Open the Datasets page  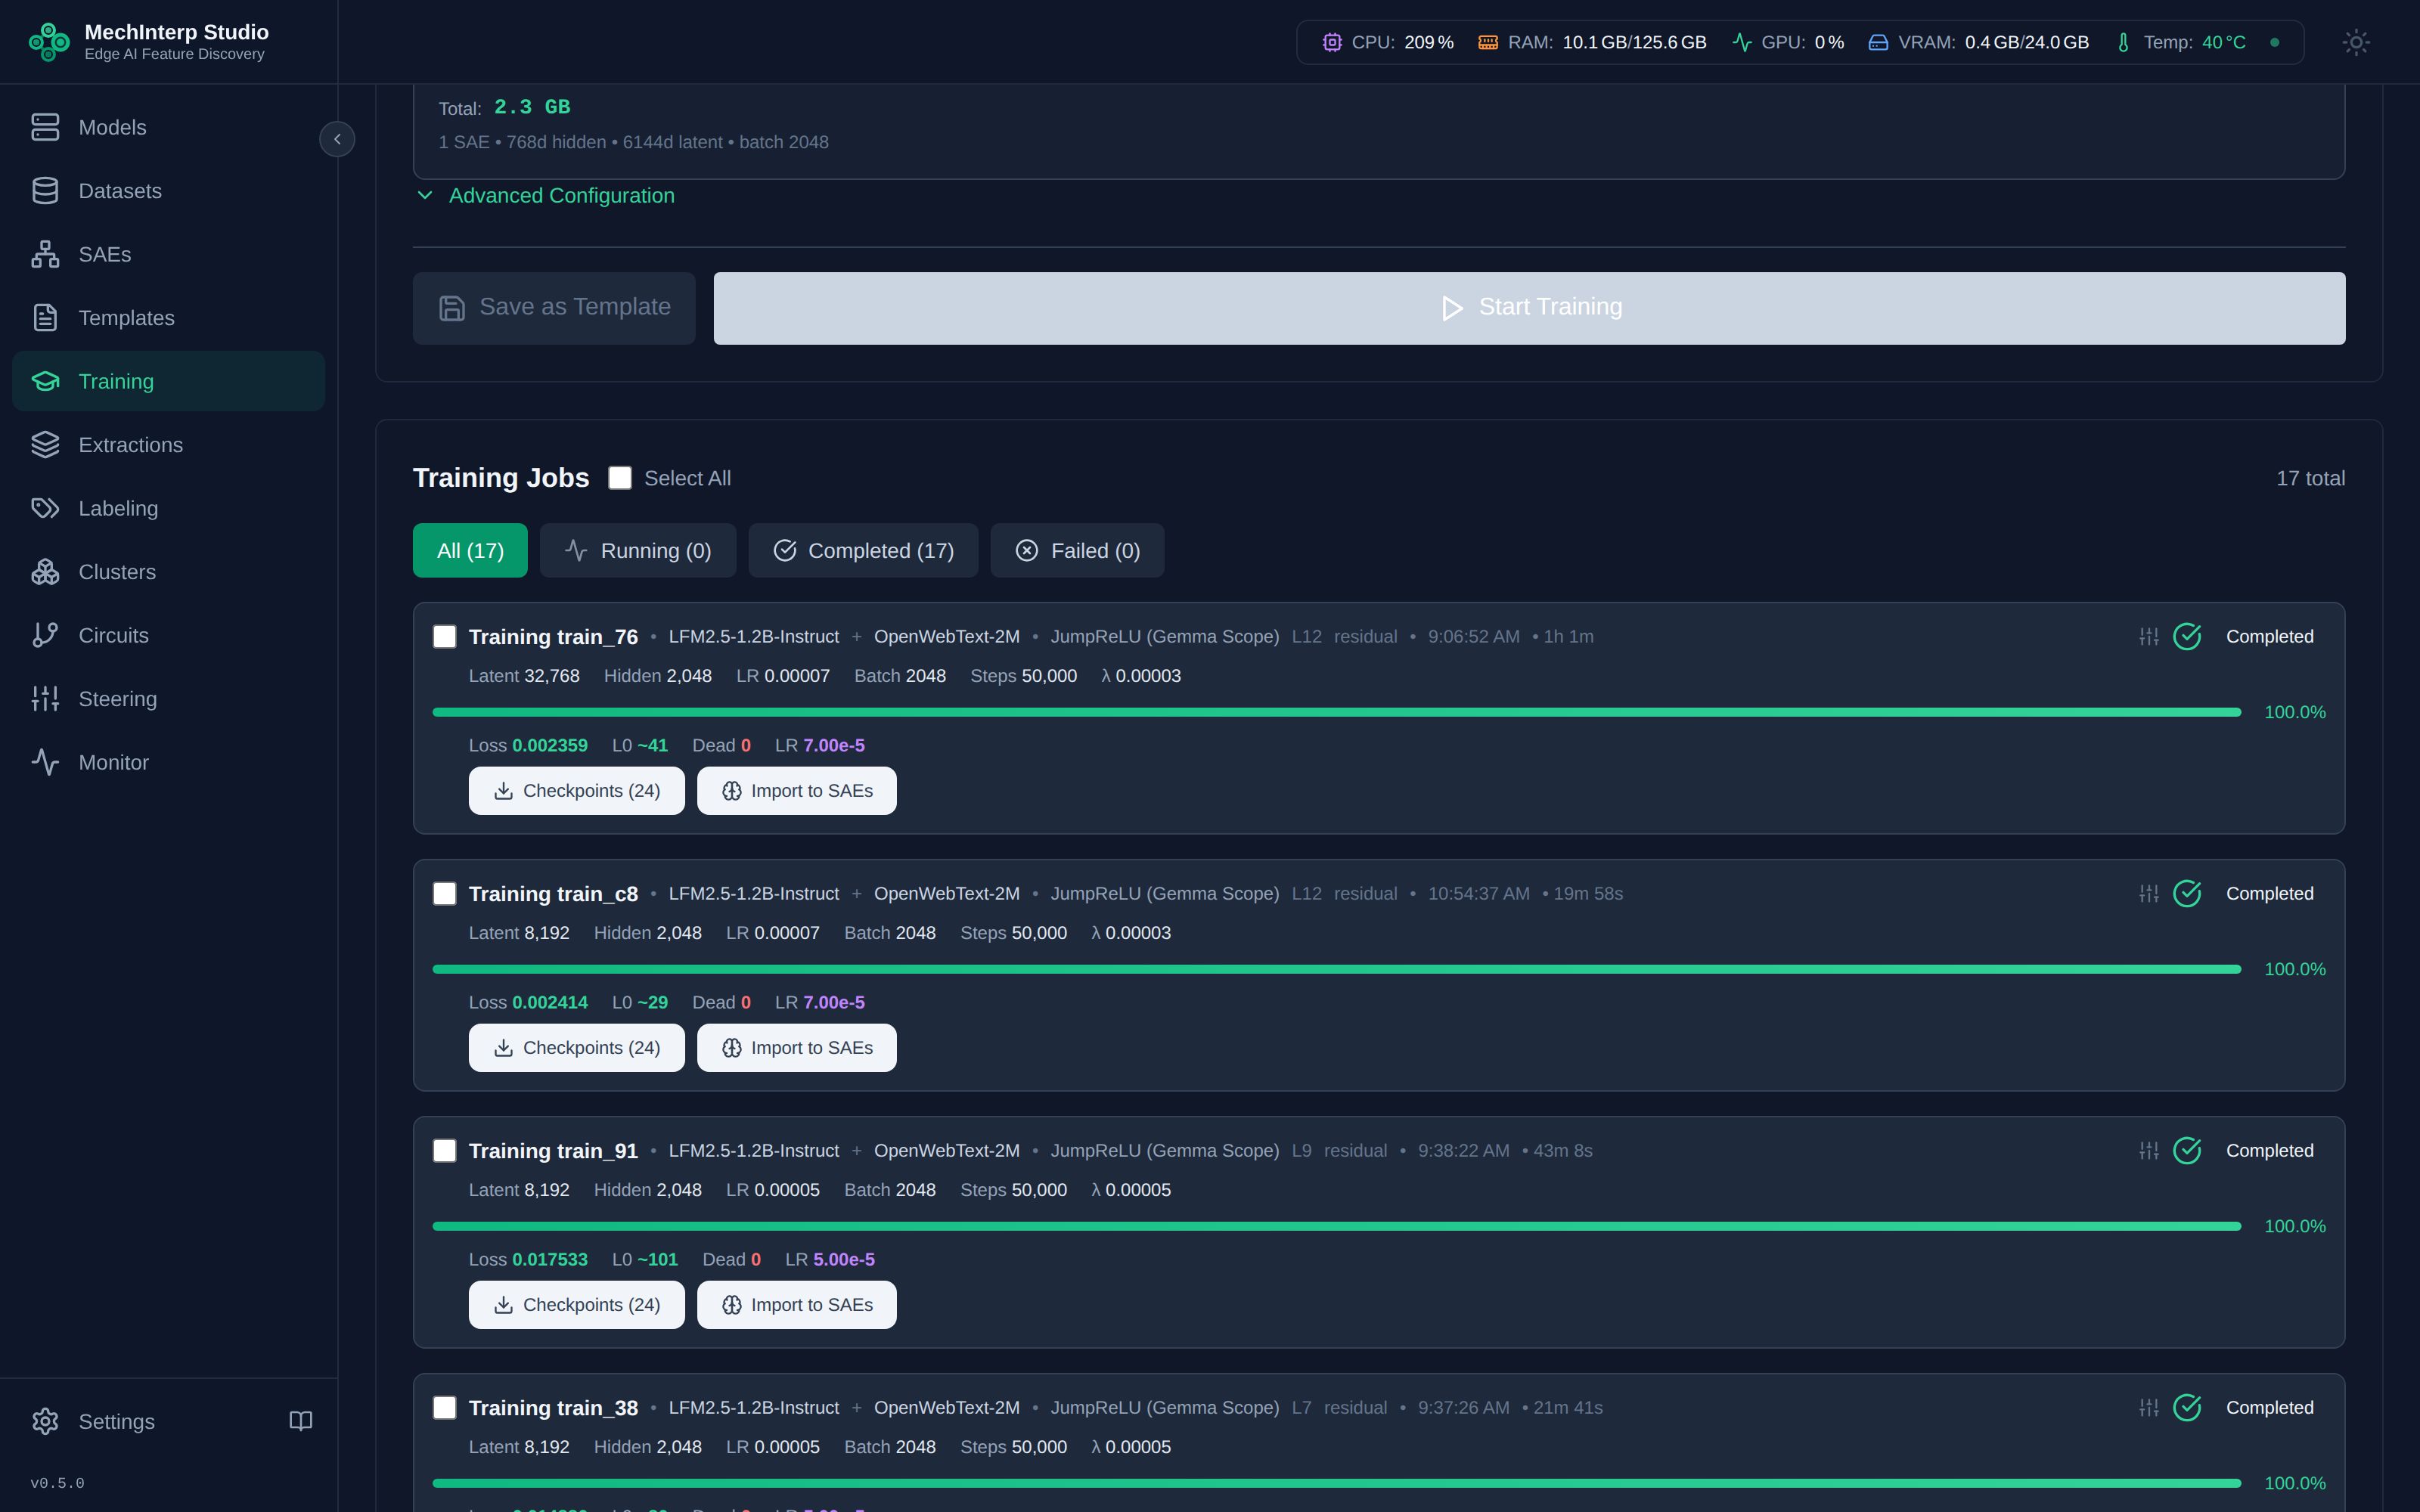pos(168,191)
